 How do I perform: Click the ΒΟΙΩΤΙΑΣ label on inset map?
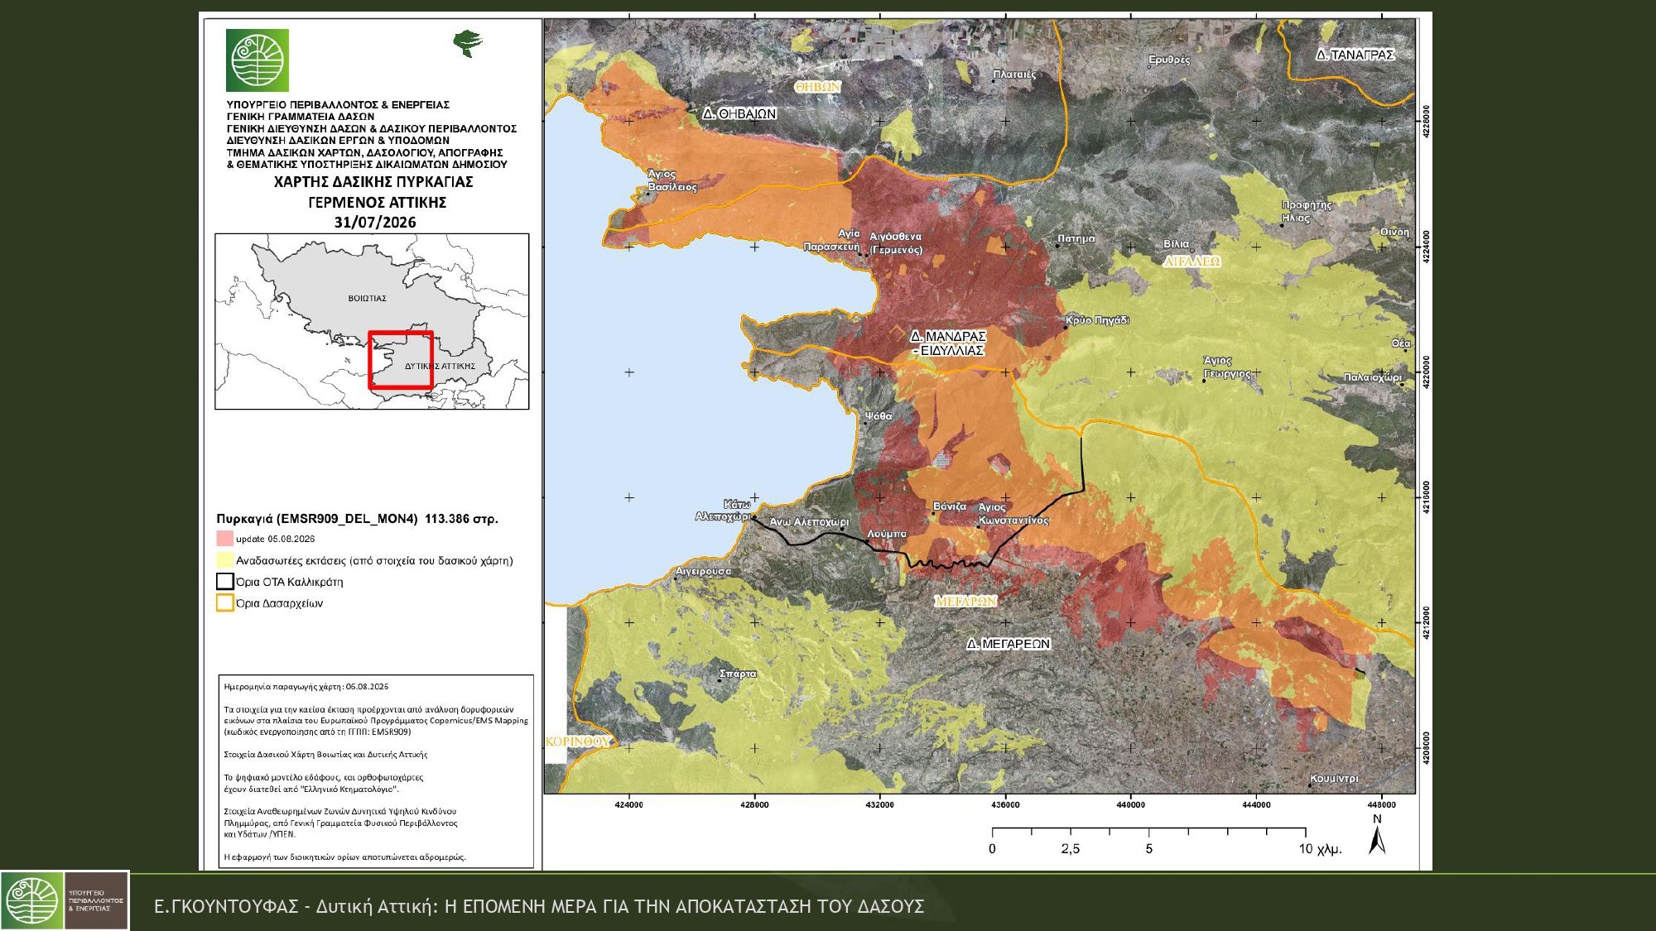point(367,298)
